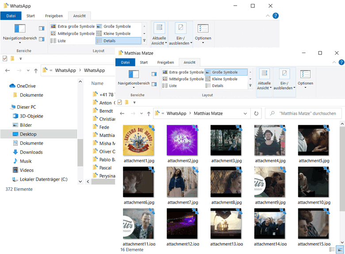Click the Matthias Matze search field
The width and height of the screenshot is (345, 254).
pos(303,114)
